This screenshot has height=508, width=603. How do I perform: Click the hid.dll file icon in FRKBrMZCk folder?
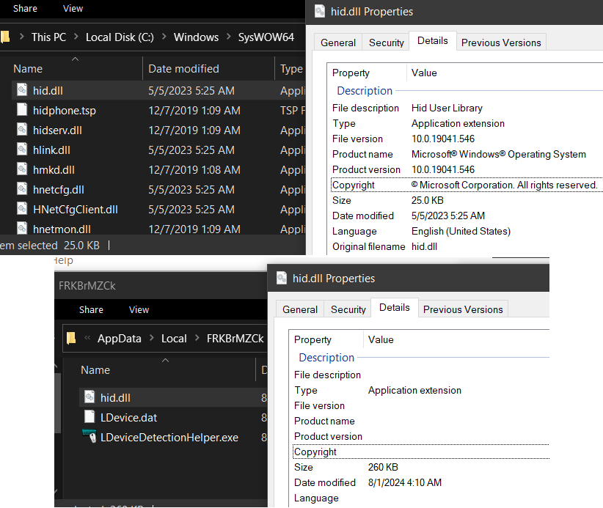tap(89, 397)
